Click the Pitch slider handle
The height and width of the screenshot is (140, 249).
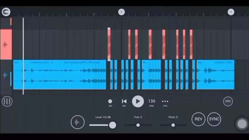point(173,125)
